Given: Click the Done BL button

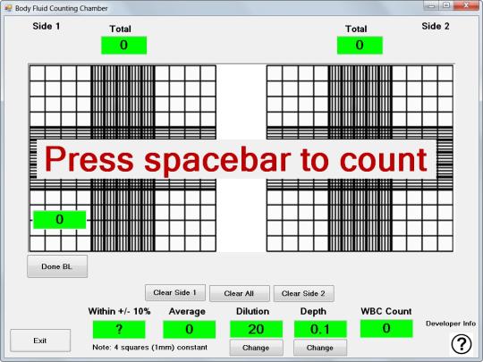Looking at the screenshot, I should click(57, 266).
